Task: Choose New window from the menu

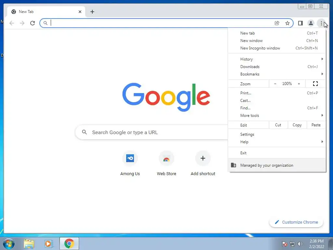Action: [x=277, y=41]
